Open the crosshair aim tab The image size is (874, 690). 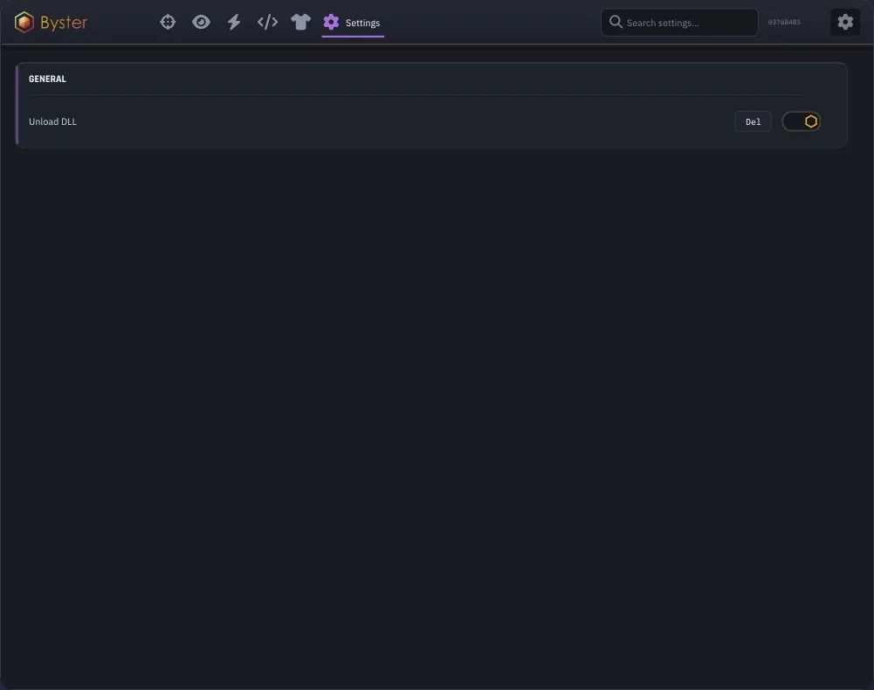168,23
